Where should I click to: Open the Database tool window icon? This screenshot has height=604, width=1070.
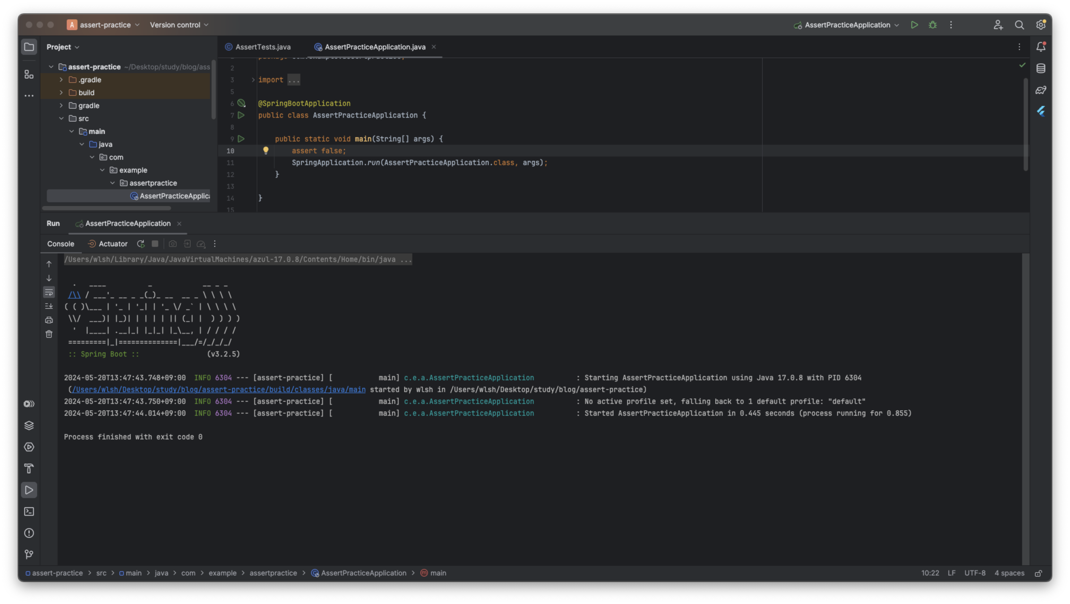[x=1040, y=69]
